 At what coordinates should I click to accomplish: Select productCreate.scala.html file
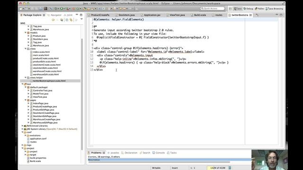45,59
